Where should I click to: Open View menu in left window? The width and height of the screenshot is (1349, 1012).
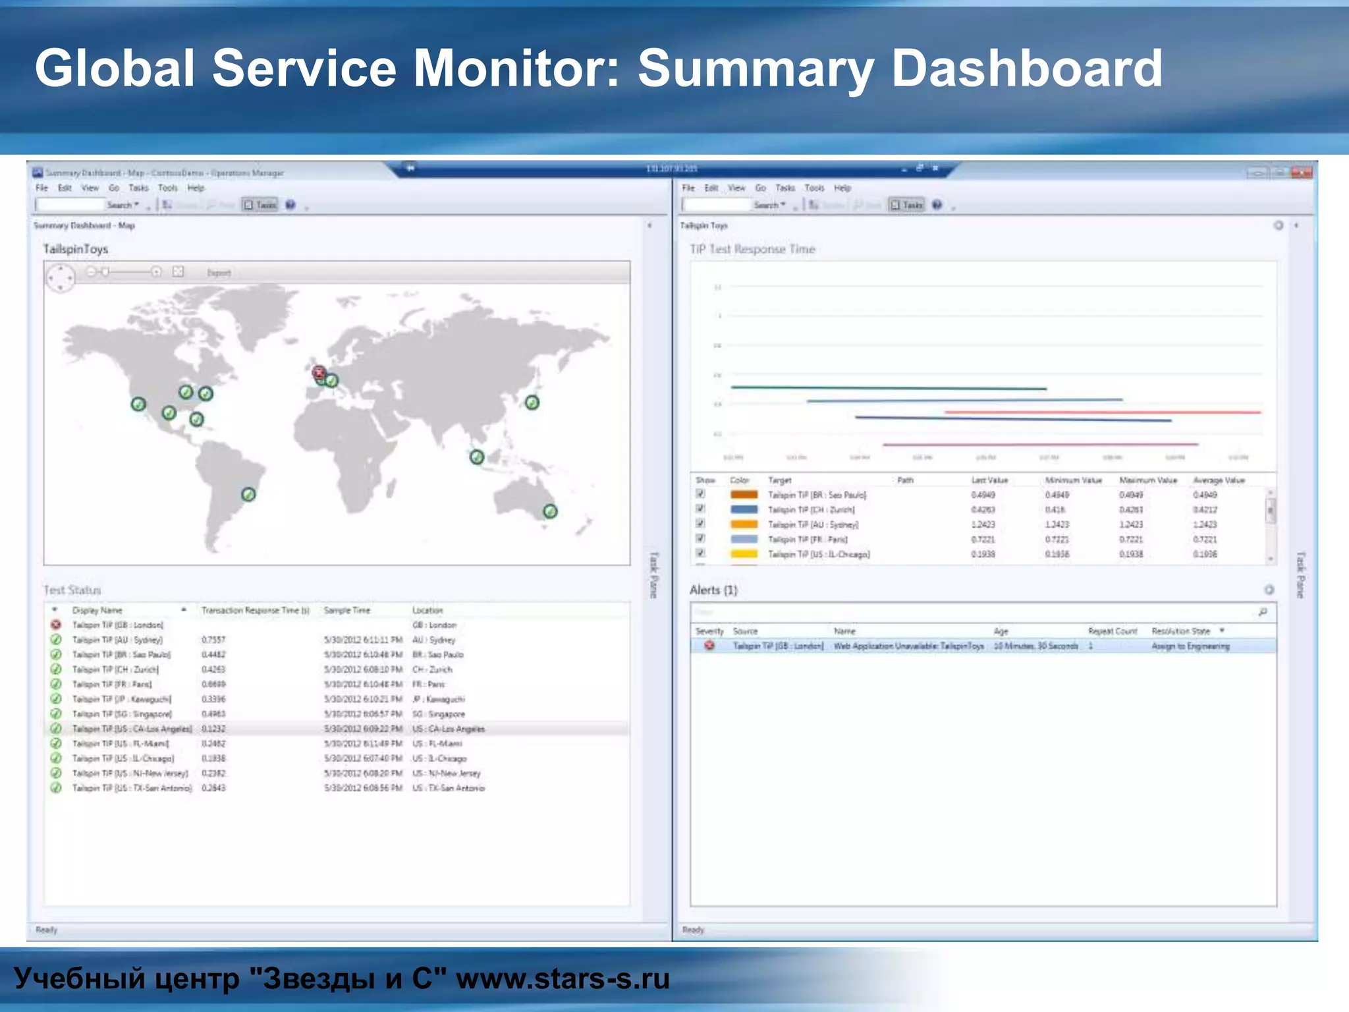[x=90, y=188]
